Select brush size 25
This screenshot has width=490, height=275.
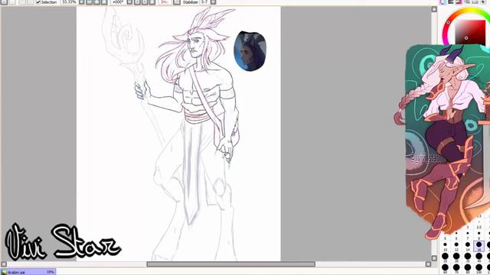tap(445, 258)
